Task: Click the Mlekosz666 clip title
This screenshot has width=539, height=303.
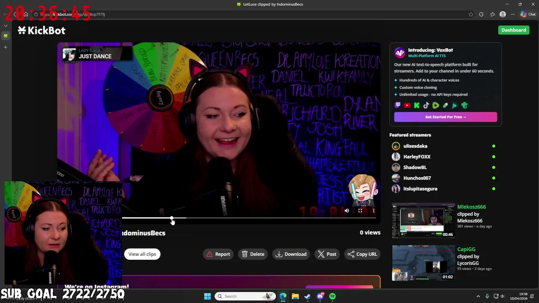Action: (x=471, y=207)
